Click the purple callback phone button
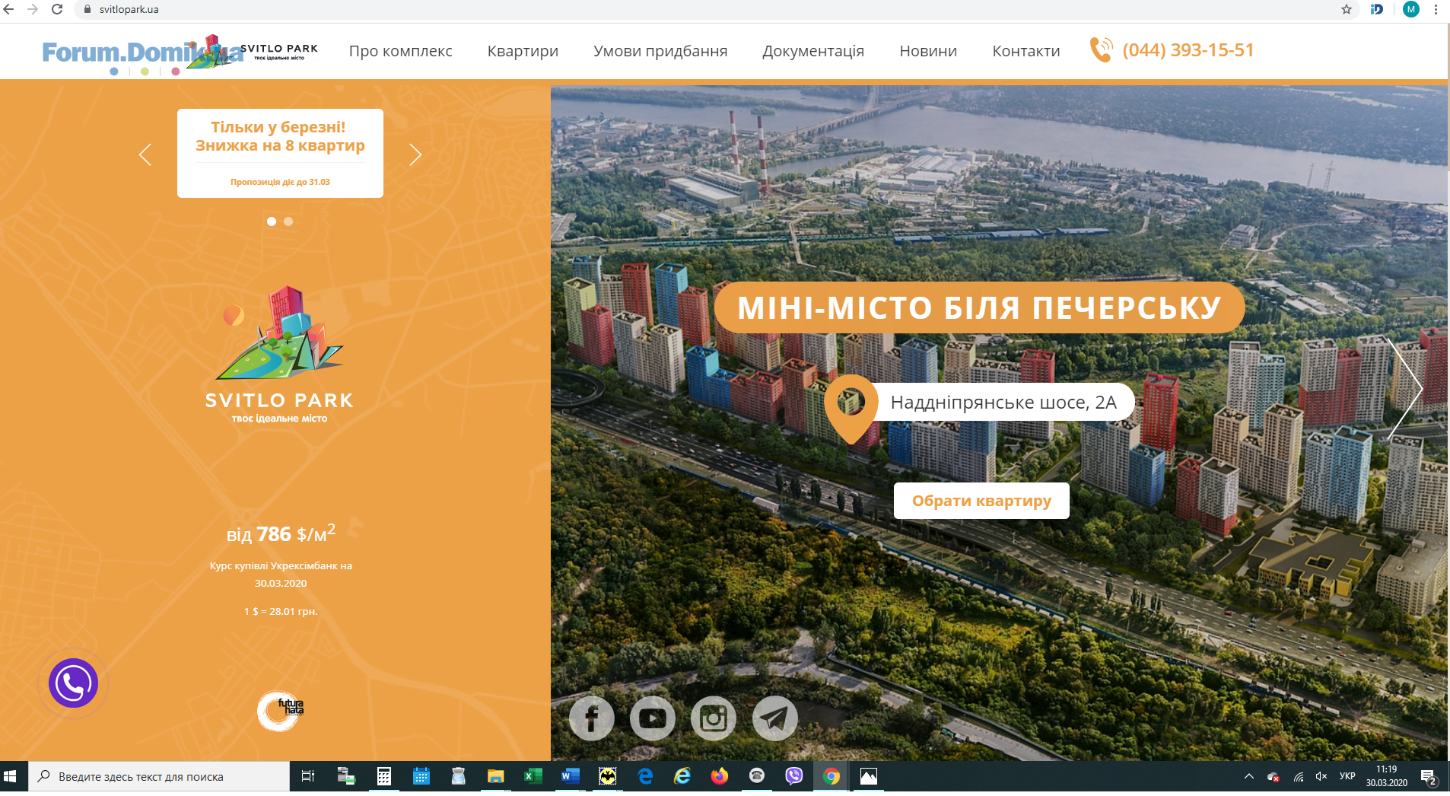 [x=74, y=683]
